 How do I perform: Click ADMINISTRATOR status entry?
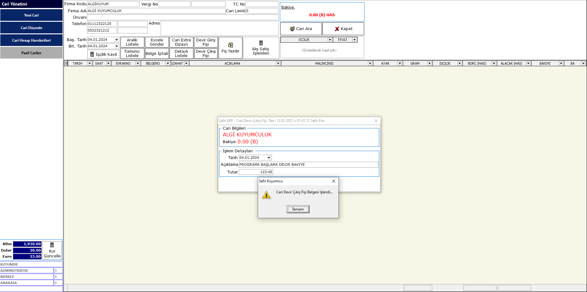click(x=27, y=271)
